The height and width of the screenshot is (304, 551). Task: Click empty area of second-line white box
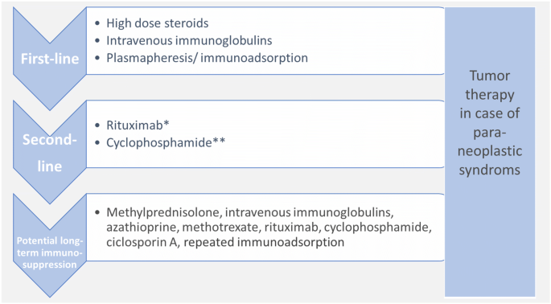pos(334,134)
